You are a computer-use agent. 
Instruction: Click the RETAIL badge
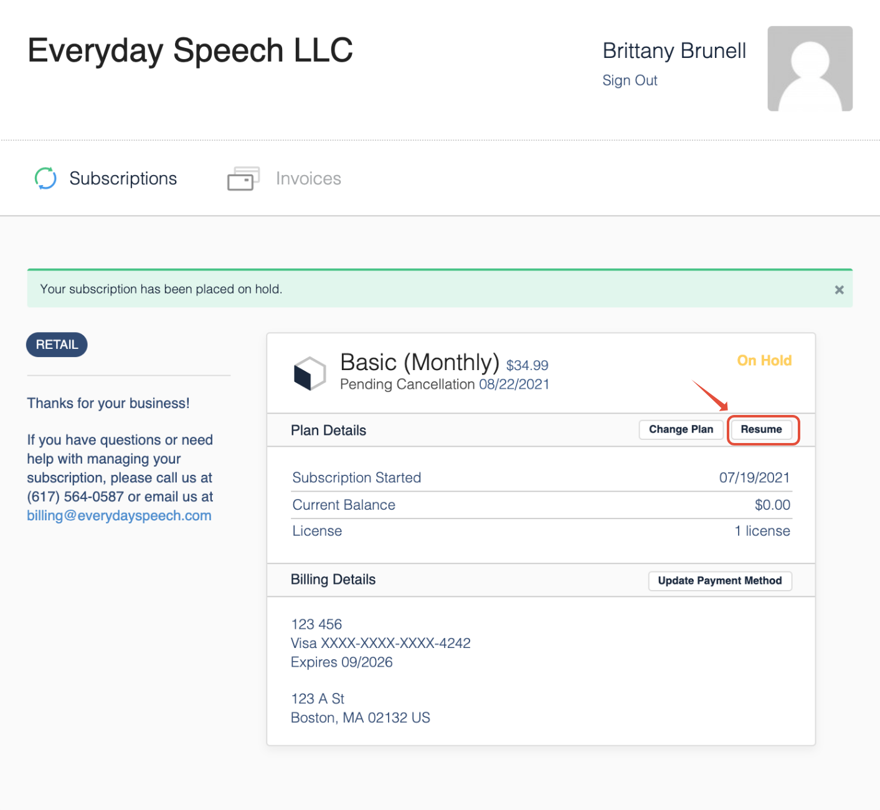coord(57,345)
